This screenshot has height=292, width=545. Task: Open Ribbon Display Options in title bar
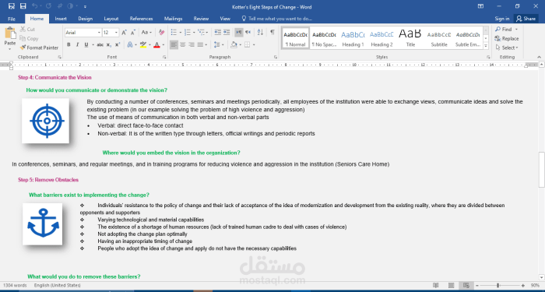[x=480, y=6]
